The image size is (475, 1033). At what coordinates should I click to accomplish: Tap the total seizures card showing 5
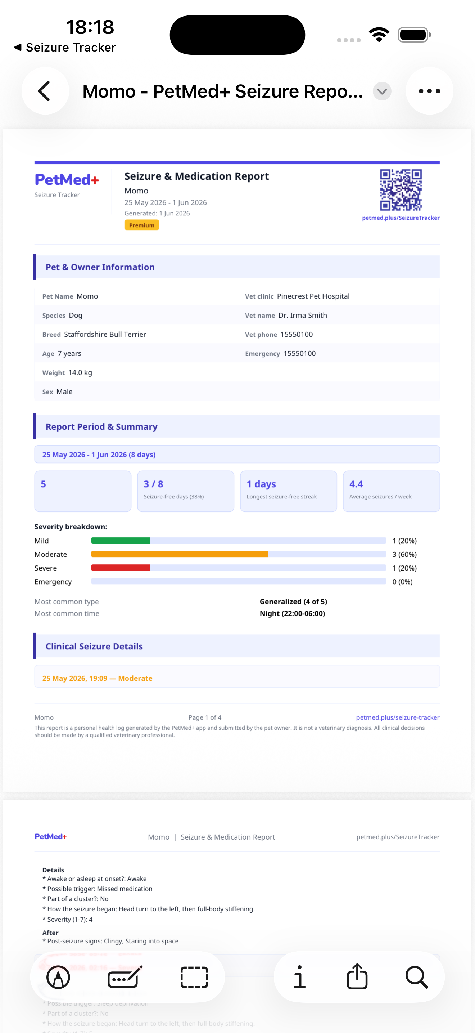pyautogui.click(x=83, y=491)
